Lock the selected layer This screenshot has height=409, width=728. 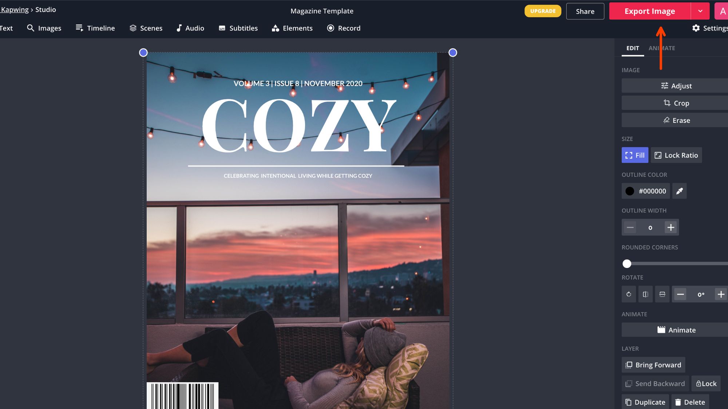click(706, 384)
